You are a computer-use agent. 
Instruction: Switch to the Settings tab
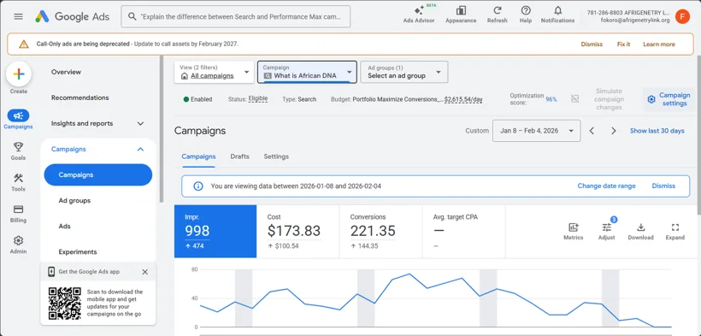click(x=276, y=156)
